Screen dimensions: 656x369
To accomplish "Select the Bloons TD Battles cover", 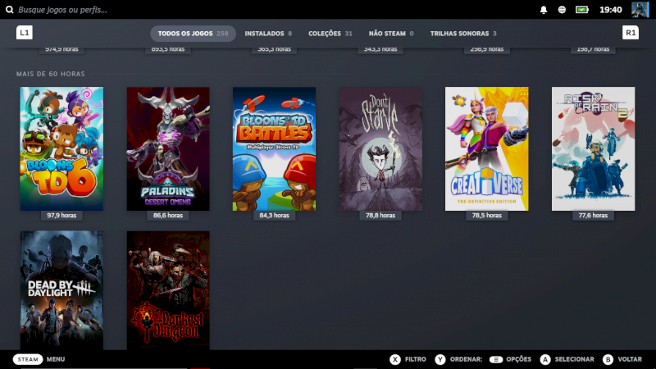I will point(274,148).
